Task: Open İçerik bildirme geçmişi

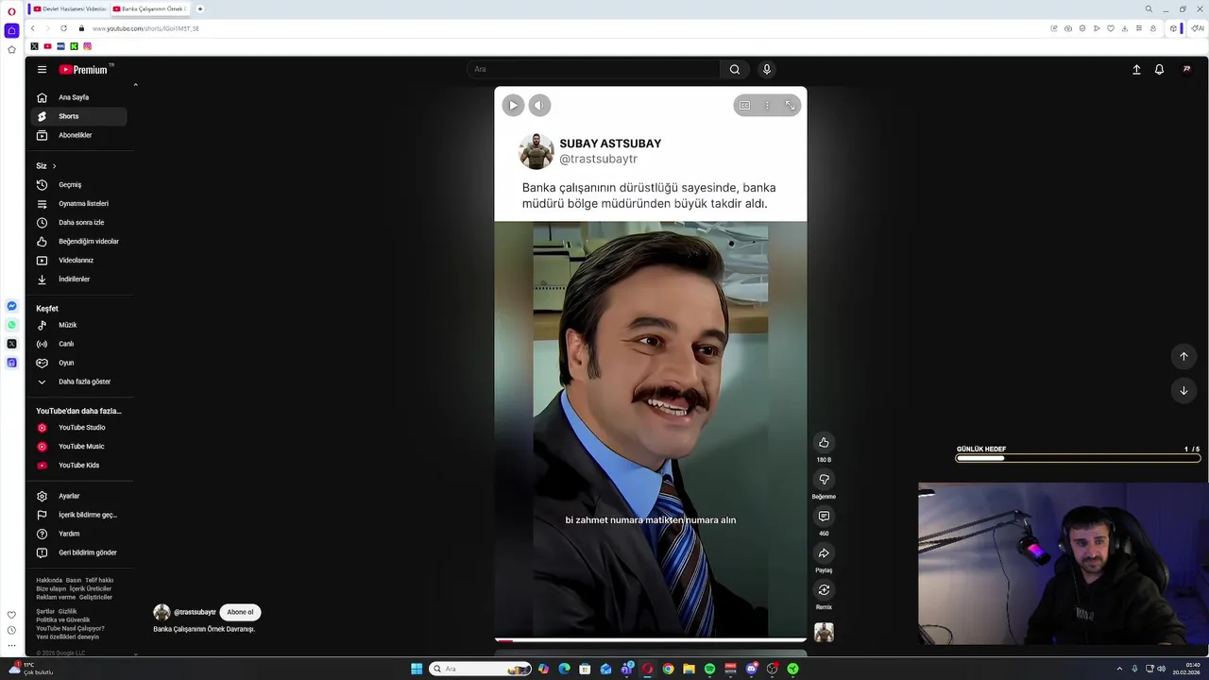Action: point(78,515)
